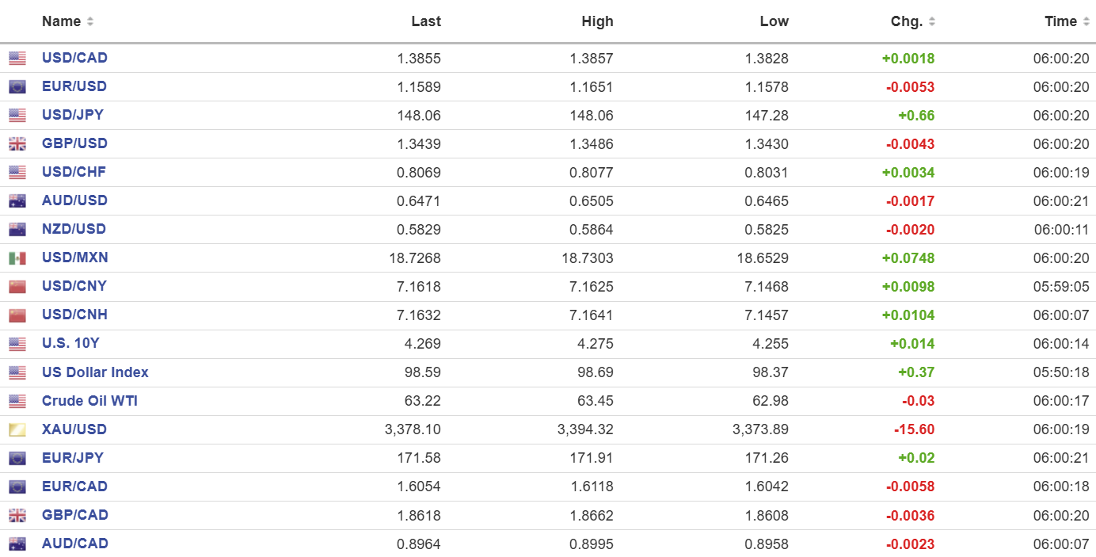Open the EUR/JPY pair link

[73, 458]
